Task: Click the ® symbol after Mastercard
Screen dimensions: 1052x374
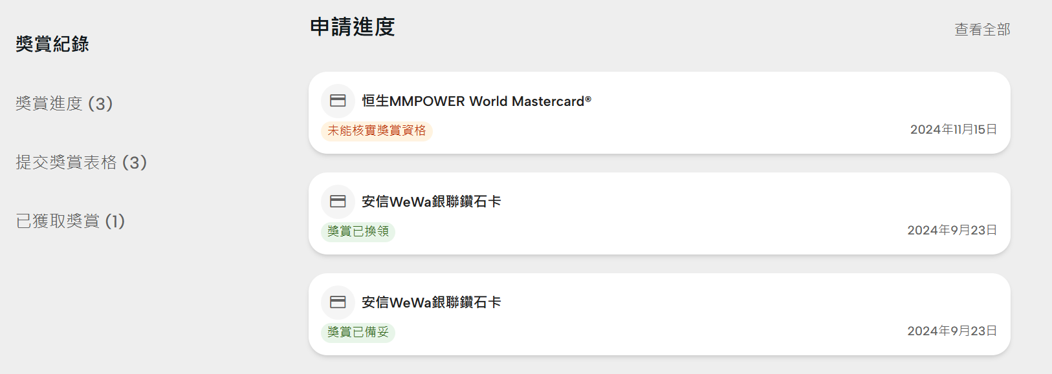Action: pos(588,99)
